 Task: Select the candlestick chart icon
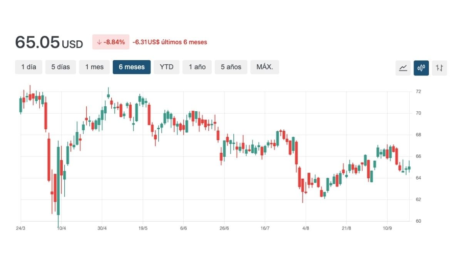(421, 68)
